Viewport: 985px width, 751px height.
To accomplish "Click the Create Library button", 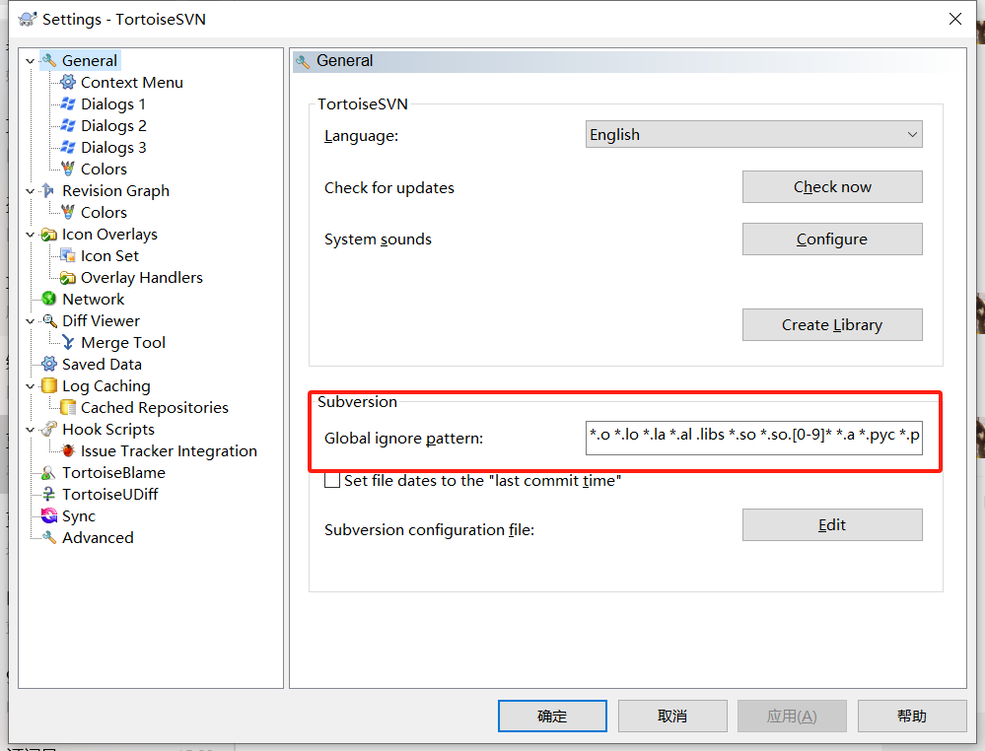I will pos(832,324).
